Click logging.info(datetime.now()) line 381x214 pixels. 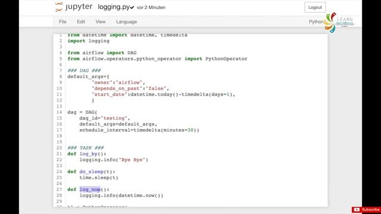pyautogui.click(x=121, y=196)
